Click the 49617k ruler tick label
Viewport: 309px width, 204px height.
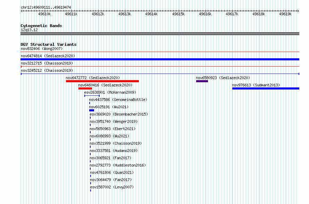click(232, 14)
